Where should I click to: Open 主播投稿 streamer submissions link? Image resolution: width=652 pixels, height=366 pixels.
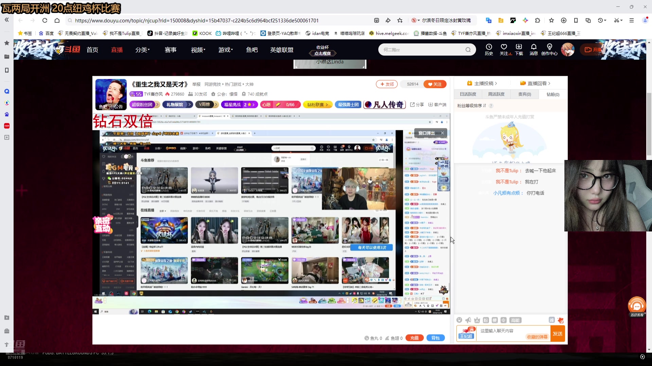click(x=482, y=83)
